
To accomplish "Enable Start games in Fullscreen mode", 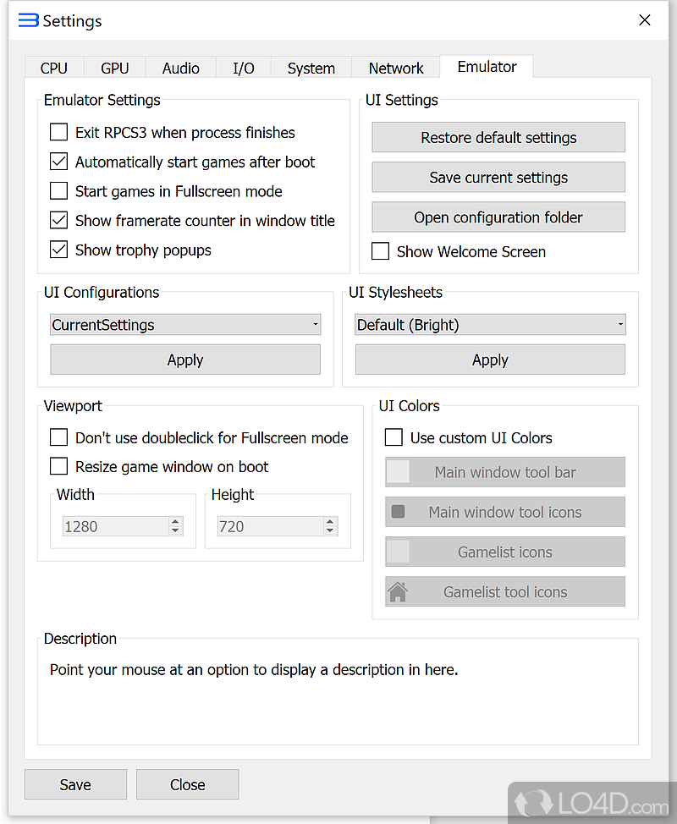I will pos(59,190).
